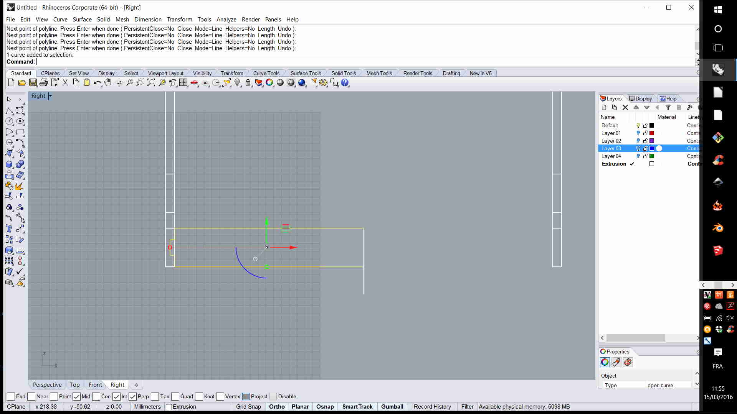Delete layer with X icon
The height and width of the screenshot is (414, 737).
(x=625, y=108)
